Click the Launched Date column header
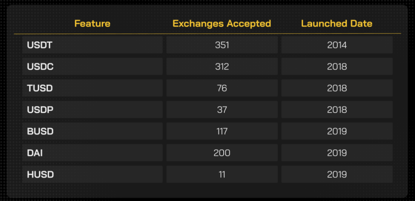The image size is (415, 201). coord(337,23)
